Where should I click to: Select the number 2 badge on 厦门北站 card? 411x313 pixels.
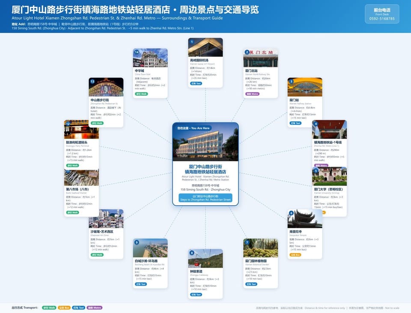point(247,52)
